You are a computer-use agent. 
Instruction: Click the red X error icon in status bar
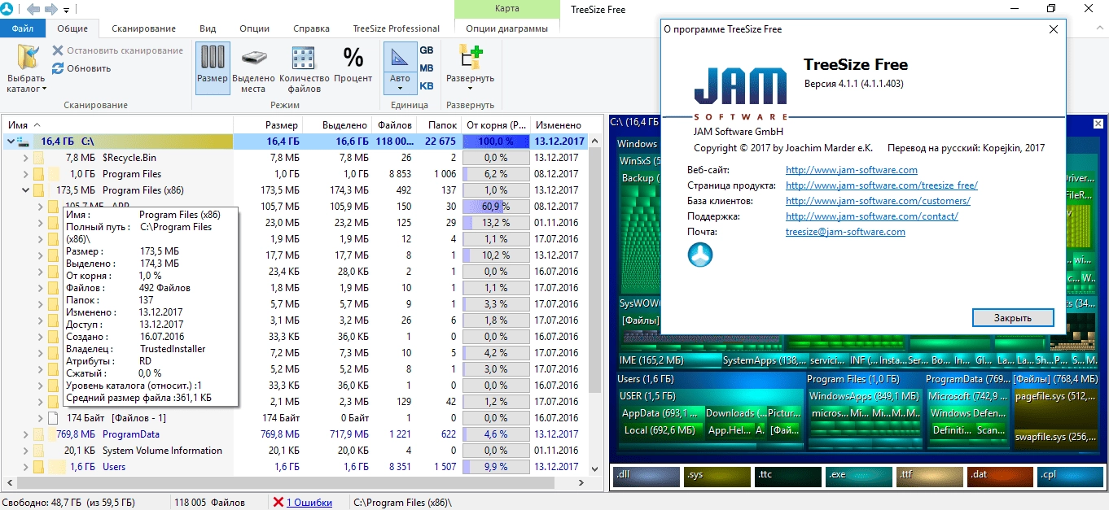pyautogui.click(x=278, y=503)
